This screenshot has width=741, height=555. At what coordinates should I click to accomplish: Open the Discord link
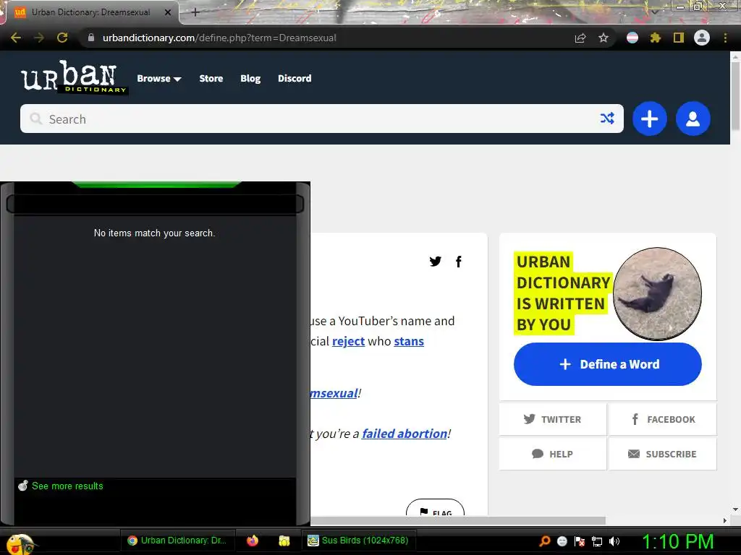[295, 78]
